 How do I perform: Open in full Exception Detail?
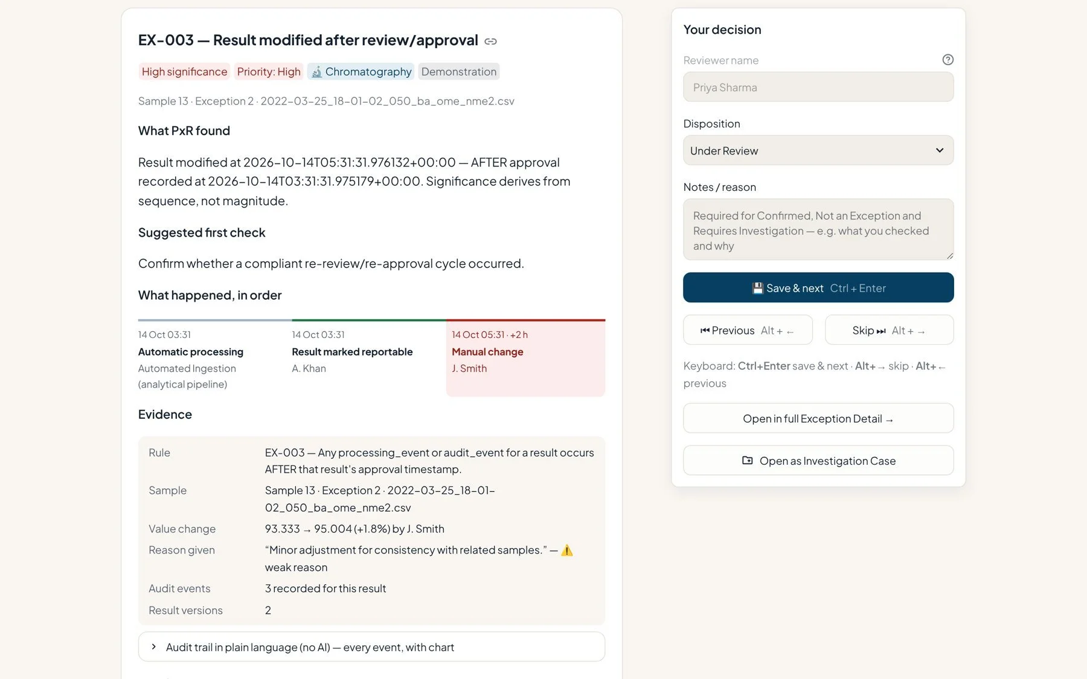[818, 418]
